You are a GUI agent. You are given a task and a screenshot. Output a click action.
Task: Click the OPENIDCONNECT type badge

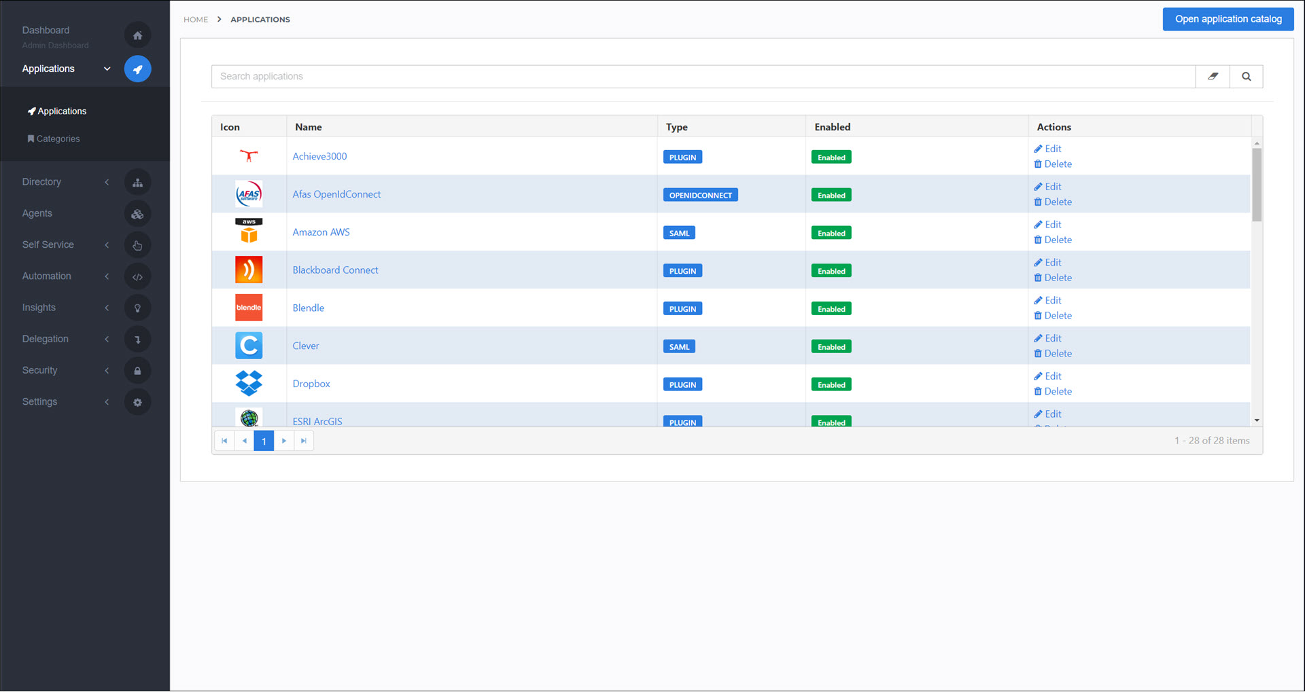[x=700, y=195]
